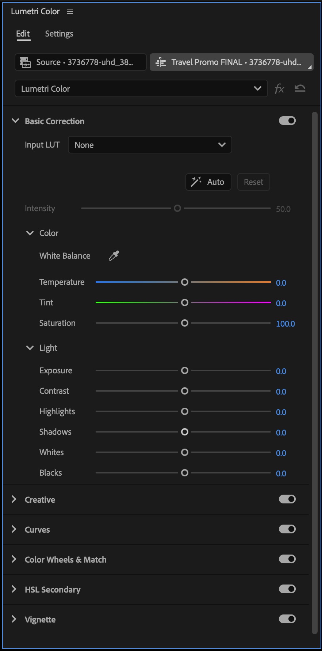Click the Contrast value 0.0
322x651 pixels.
coord(281,392)
